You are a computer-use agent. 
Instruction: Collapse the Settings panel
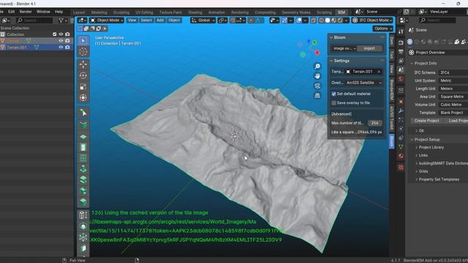(331, 61)
